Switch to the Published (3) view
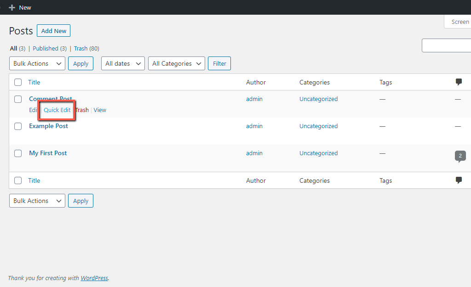The height and width of the screenshot is (287, 471). point(50,49)
